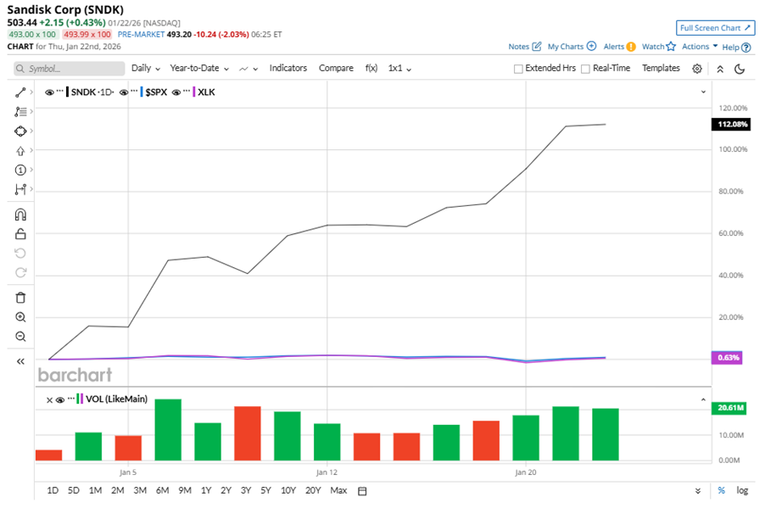This screenshot has height=508, width=765.
Task: Open the Fibonacci/annotation list tool
Action: click(20, 112)
